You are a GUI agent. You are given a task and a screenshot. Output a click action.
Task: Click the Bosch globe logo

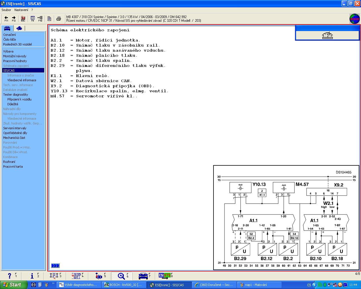pyautogui.click(x=355, y=19)
